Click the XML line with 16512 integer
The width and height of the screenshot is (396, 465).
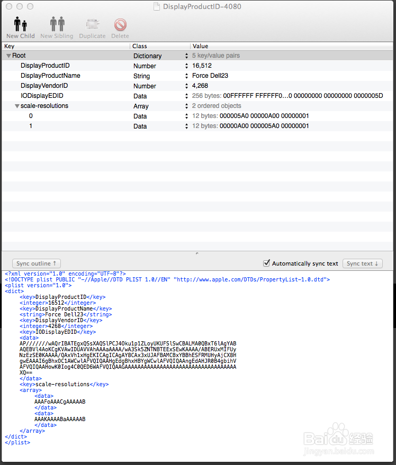click(x=58, y=303)
